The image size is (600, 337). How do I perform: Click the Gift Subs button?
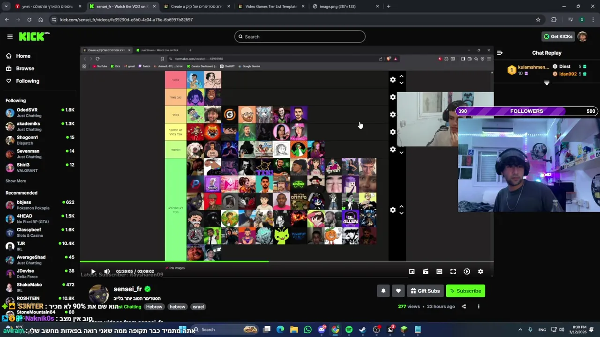(425, 291)
